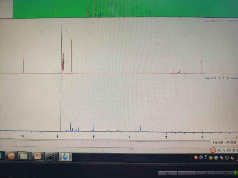Click the red TMS peak at 0 ppm
Viewport: 238px width, 178px height.
tap(202, 67)
